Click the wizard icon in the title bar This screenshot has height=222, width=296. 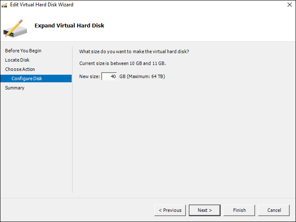click(4, 5)
